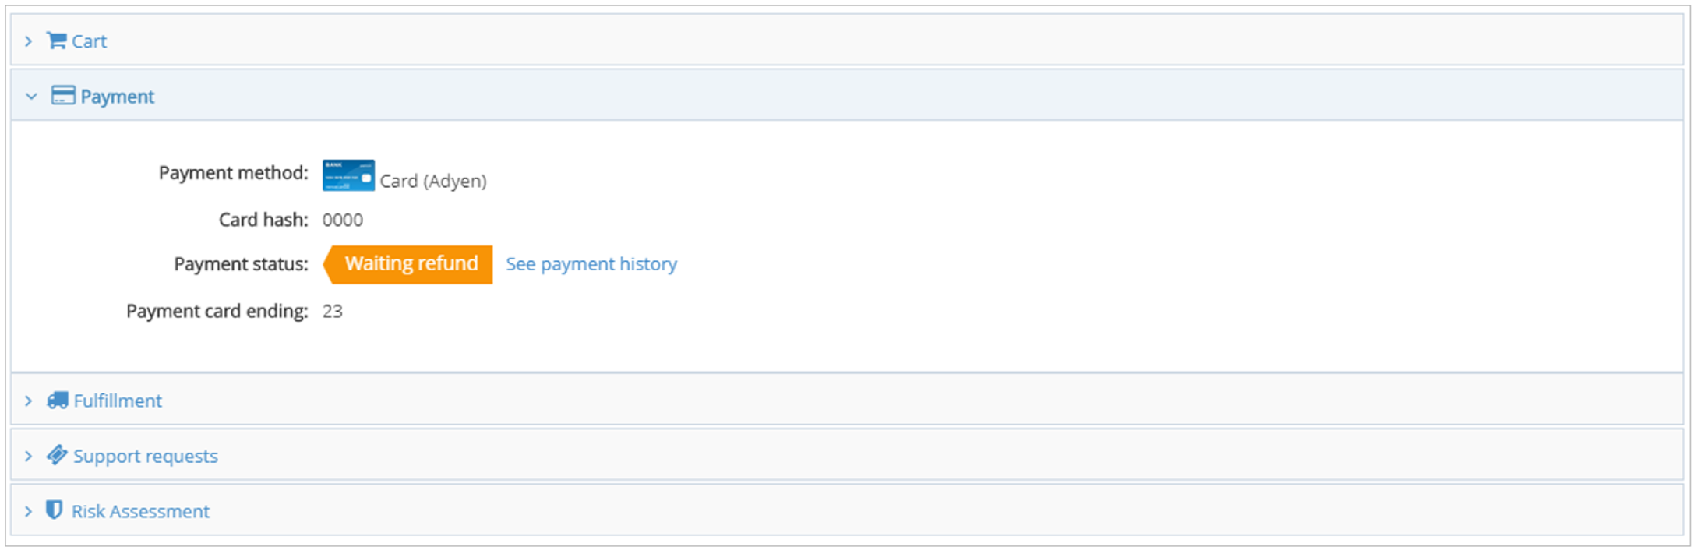This screenshot has height=554, width=1697.
Task: Click the shopping cart icon
Action: 56,41
